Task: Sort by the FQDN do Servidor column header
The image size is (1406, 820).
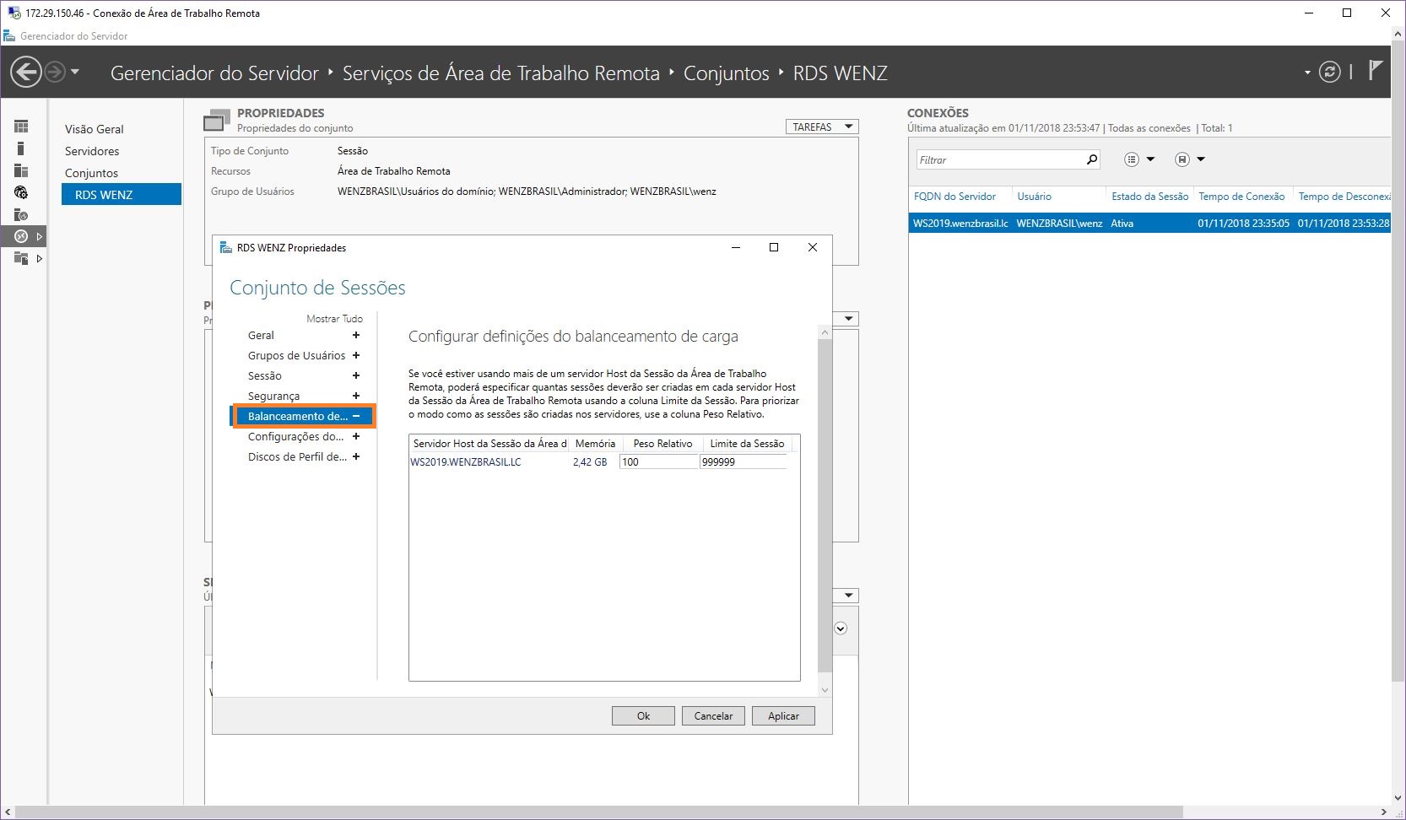Action: click(x=954, y=197)
